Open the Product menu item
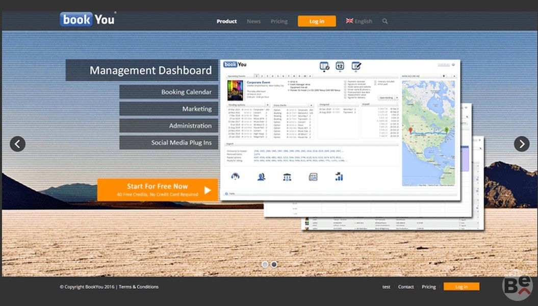538x306 pixels. pyautogui.click(x=226, y=21)
